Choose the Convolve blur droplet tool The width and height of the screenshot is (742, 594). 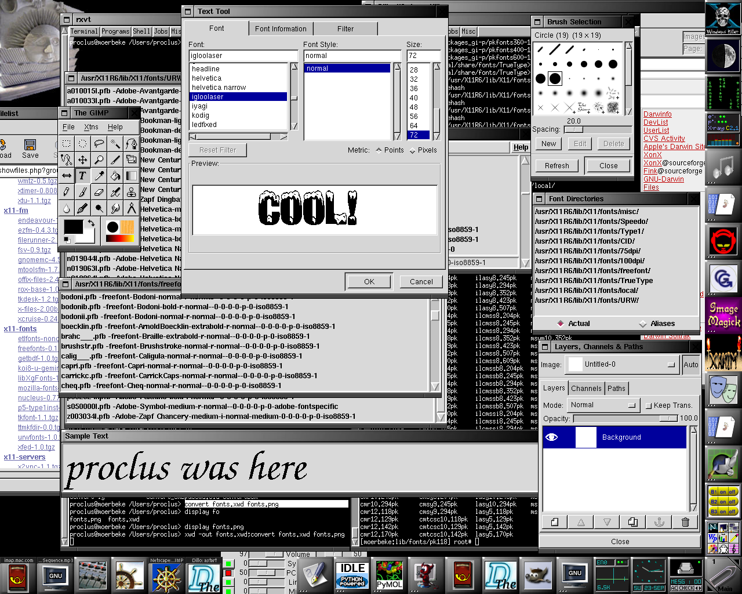[x=67, y=208]
